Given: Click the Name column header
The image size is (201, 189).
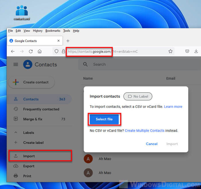Looking at the screenshot, I should pyautogui.click(x=88, y=78).
